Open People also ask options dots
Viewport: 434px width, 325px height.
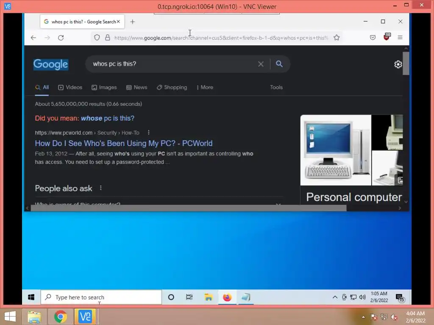[101, 188]
